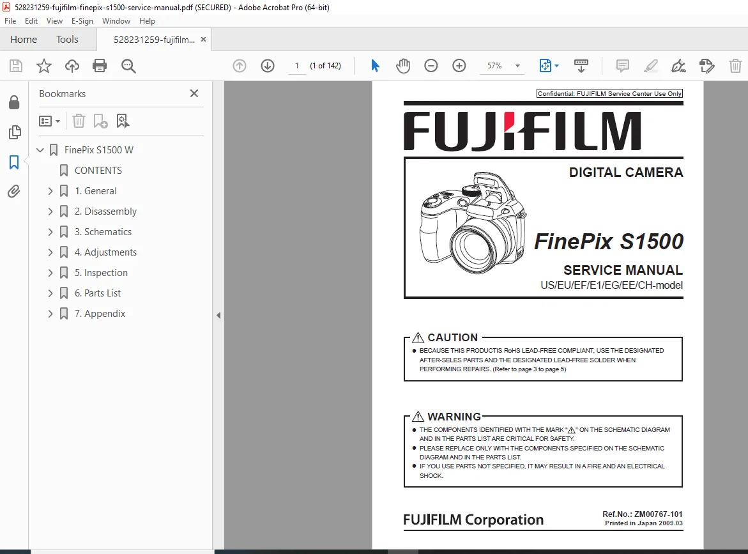748x554 pixels.
Task: Click the fit page view icon
Action: [x=546, y=66]
